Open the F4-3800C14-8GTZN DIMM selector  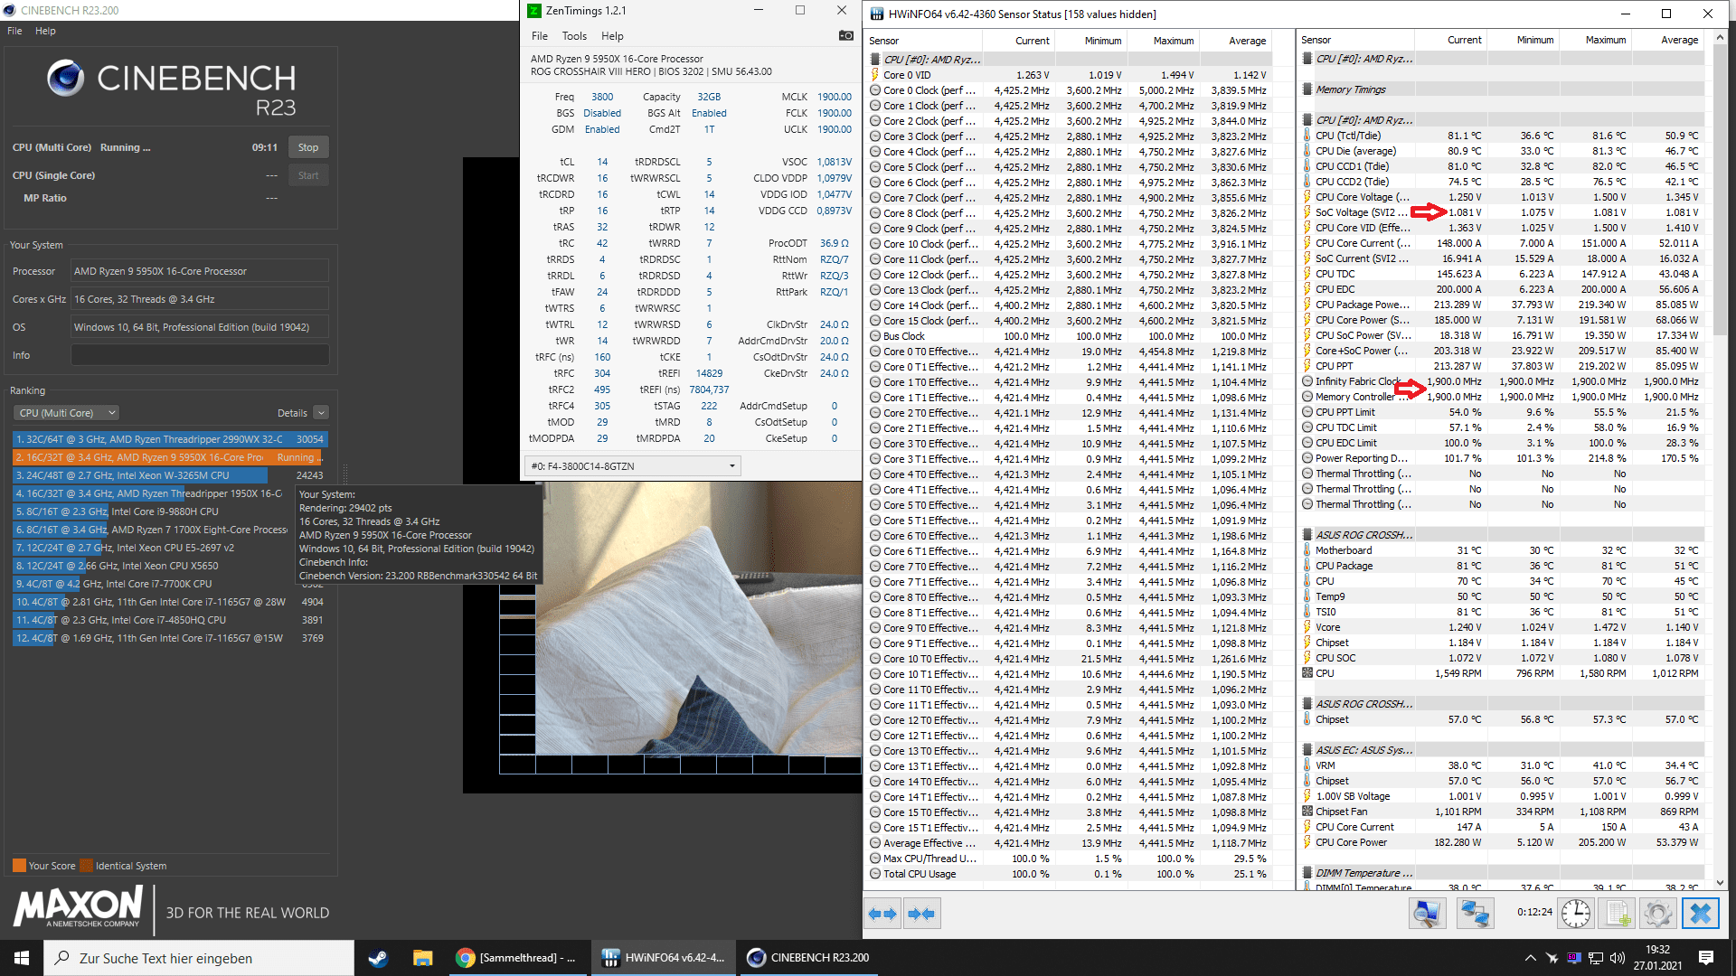[x=632, y=466]
